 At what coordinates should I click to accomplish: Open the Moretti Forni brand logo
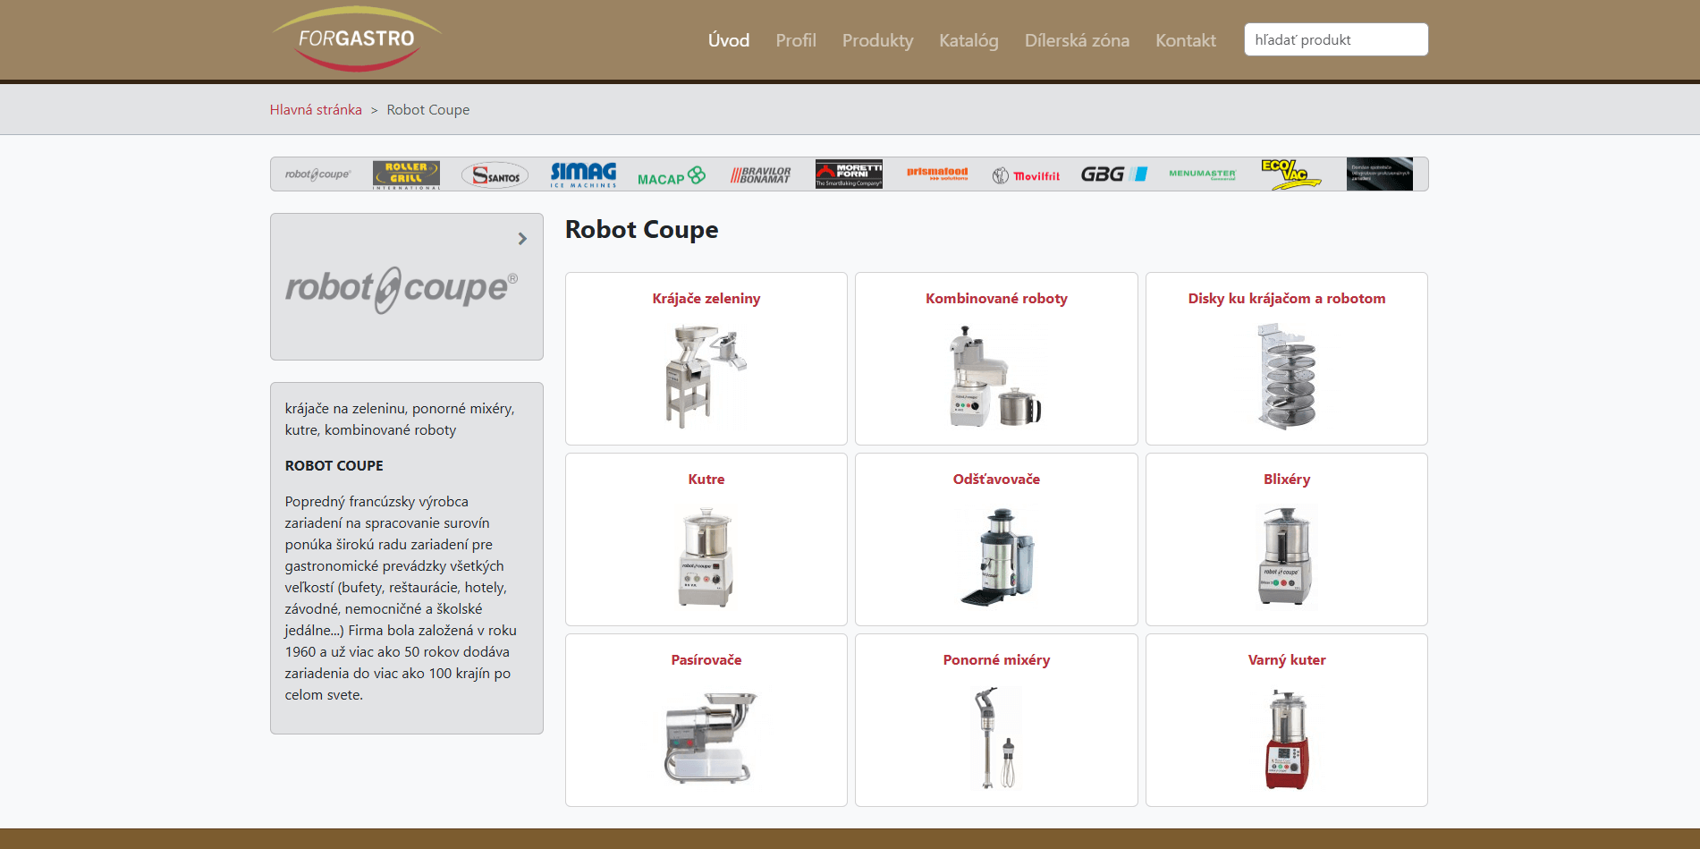coord(849,174)
